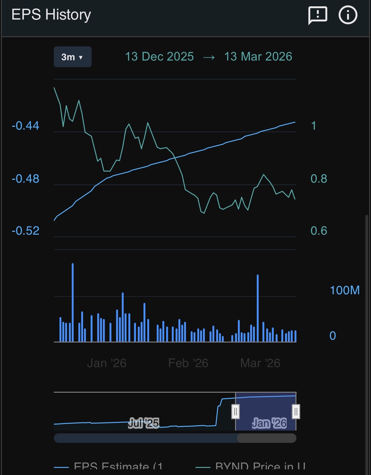The height and width of the screenshot is (475, 371).
Task: Click the Jan '26 label in navigator
Action: tap(269, 423)
